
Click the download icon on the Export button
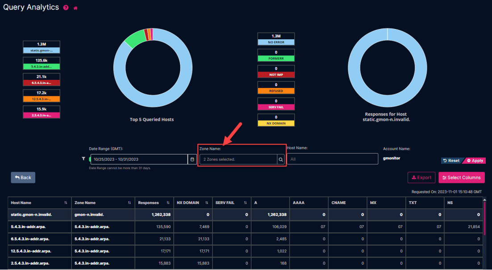pyautogui.click(x=413, y=177)
